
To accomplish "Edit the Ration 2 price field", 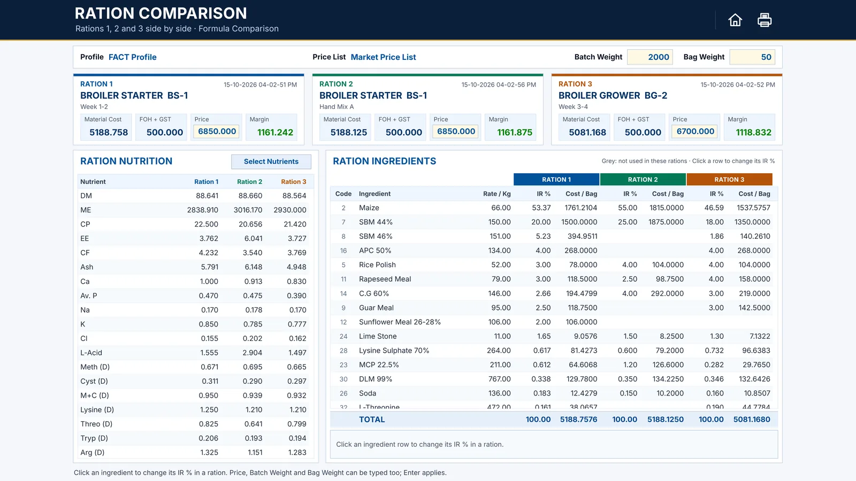I will tap(456, 131).
